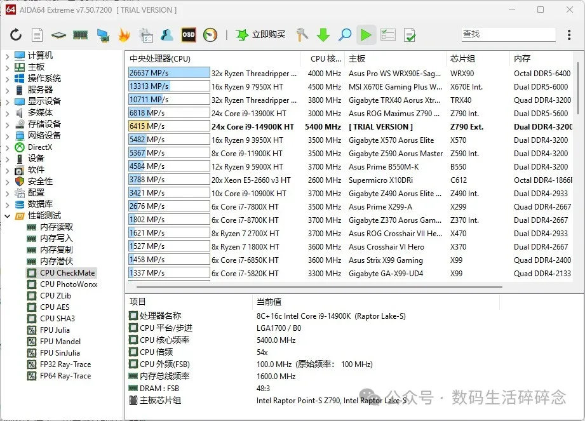Open the results list icon

[x=388, y=35]
